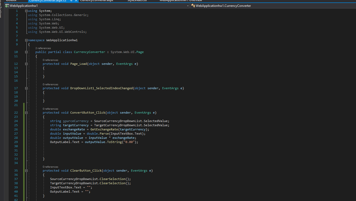Image resolution: width=356 pixels, height=201 pixels.
Task: Open '2 references' CodeLens above CurrencyConverter class
Action: (43, 48)
